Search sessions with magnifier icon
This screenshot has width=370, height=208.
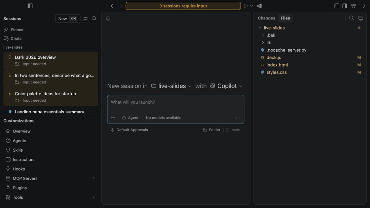[x=94, y=18]
